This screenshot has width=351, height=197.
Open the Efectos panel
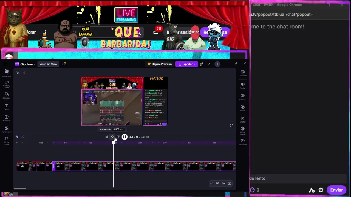[x=242, y=120]
